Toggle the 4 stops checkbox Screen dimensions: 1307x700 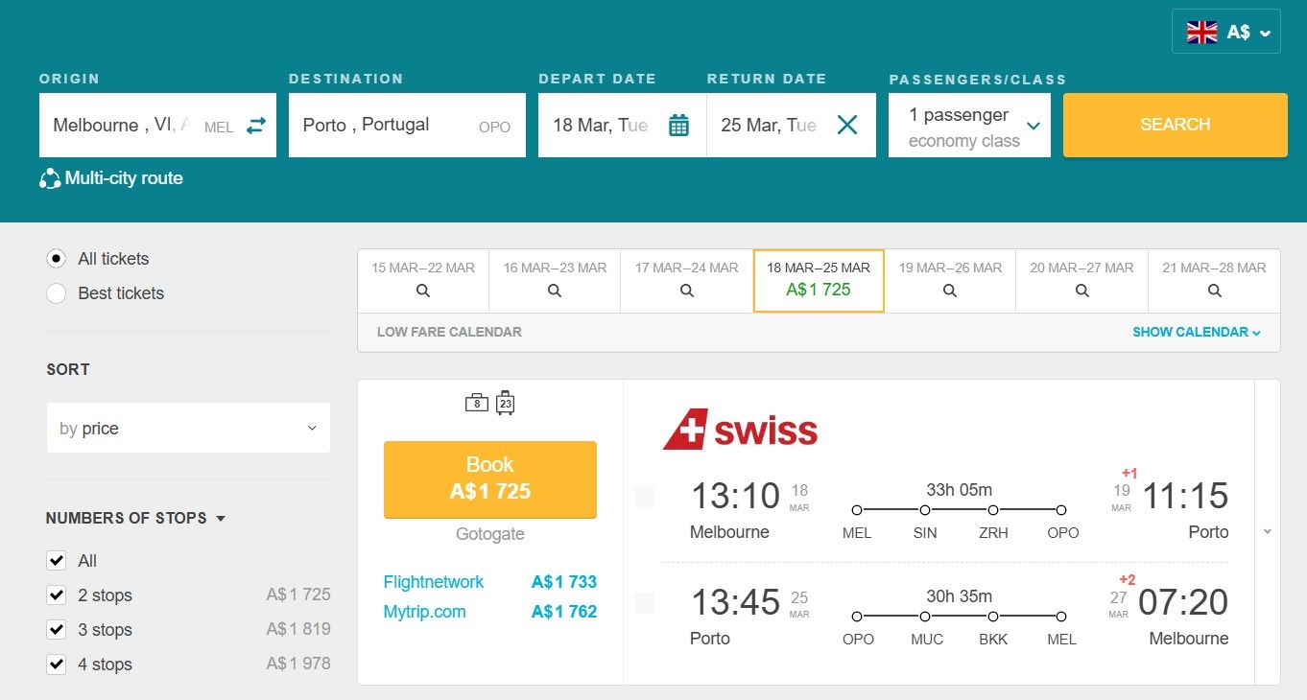click(x=57, y=665)
